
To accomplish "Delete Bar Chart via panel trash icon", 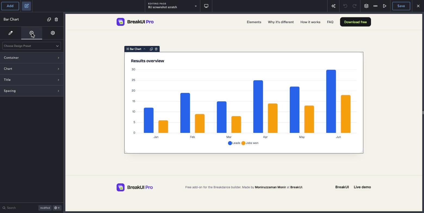I will pyautogui.click(x=56, y=19).
